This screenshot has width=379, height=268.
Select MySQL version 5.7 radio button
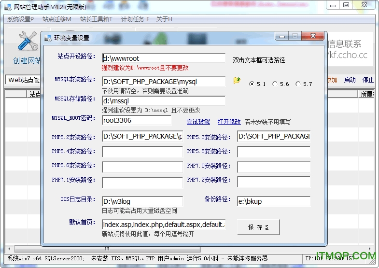[x=298, y=84]
